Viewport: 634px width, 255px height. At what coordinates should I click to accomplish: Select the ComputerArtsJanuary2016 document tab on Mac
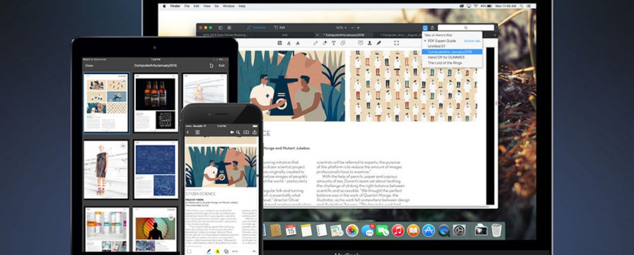click(x=344, y=35)
